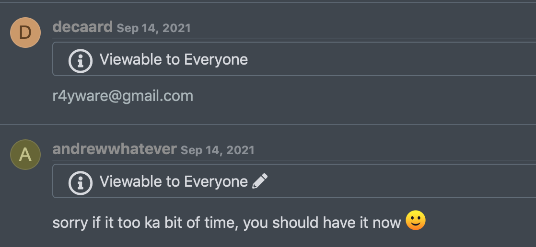
Task: Click the message text starting with sorry
Action: [x=227, y=223]
